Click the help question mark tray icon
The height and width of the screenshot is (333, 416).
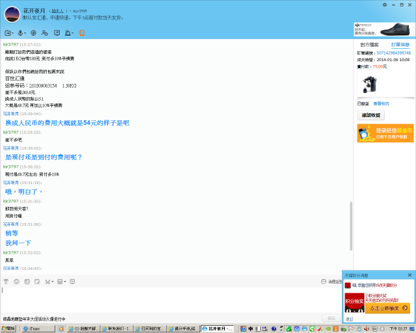274,328
